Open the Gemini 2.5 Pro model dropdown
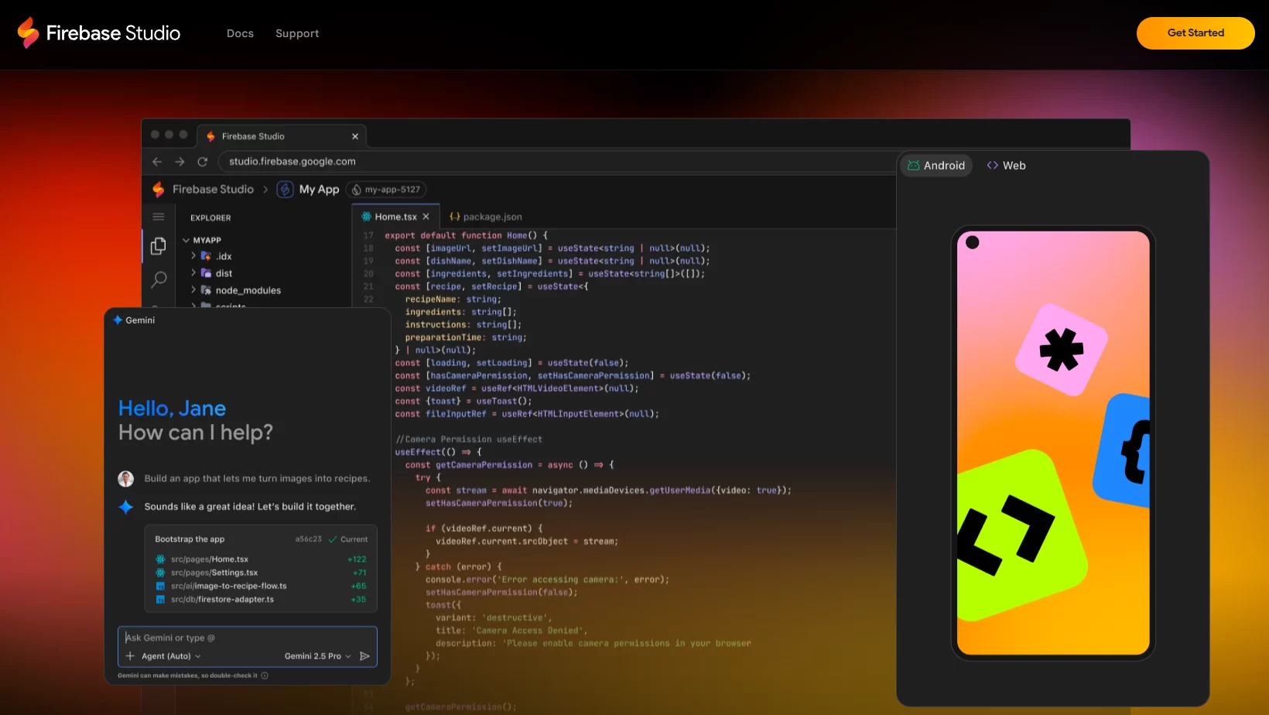 click(x=317, y=656)
